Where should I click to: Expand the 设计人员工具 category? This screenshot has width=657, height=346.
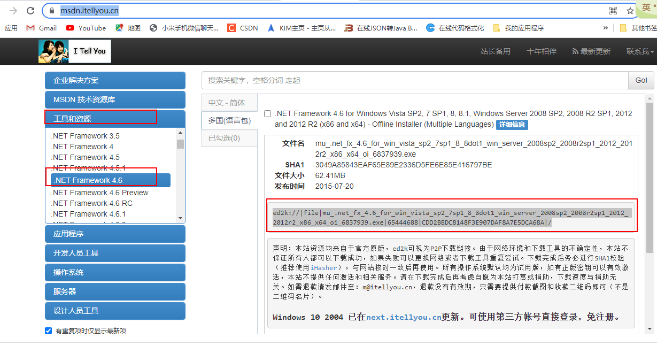point(115,311)
